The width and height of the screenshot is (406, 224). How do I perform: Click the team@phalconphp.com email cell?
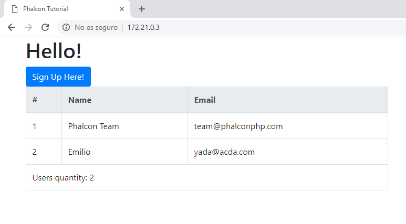238,126
